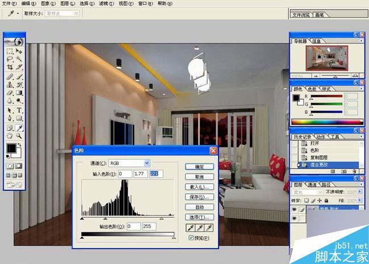This screenshot has width=369, height=264.
Task: Click white point eyedropper in Levels dialog
Action: pyautogui.click(x=209, y=227)
